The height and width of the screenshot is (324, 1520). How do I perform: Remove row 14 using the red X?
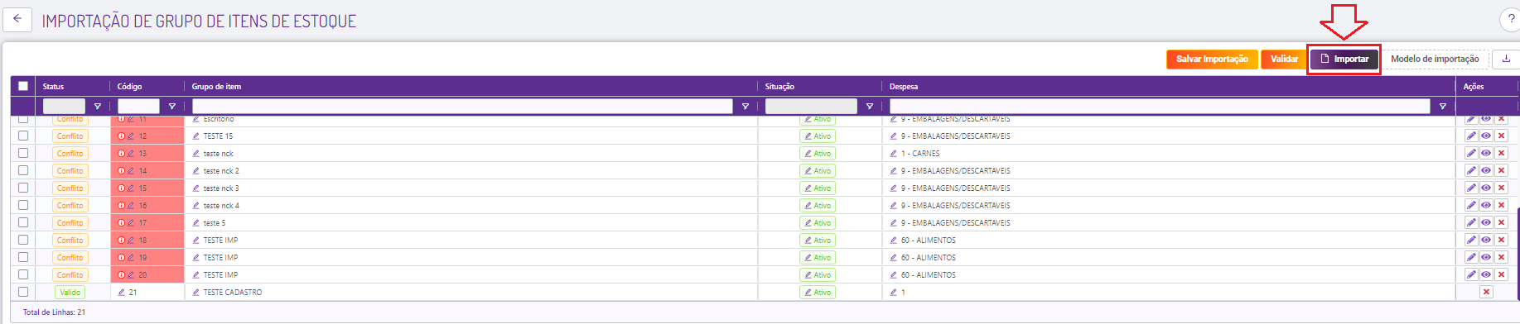(x=1501, y=171)
